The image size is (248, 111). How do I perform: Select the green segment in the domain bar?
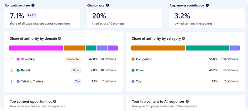point(91,48)
